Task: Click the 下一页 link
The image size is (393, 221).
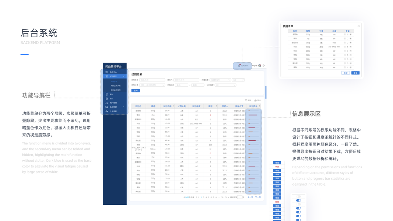Action: 258,197
